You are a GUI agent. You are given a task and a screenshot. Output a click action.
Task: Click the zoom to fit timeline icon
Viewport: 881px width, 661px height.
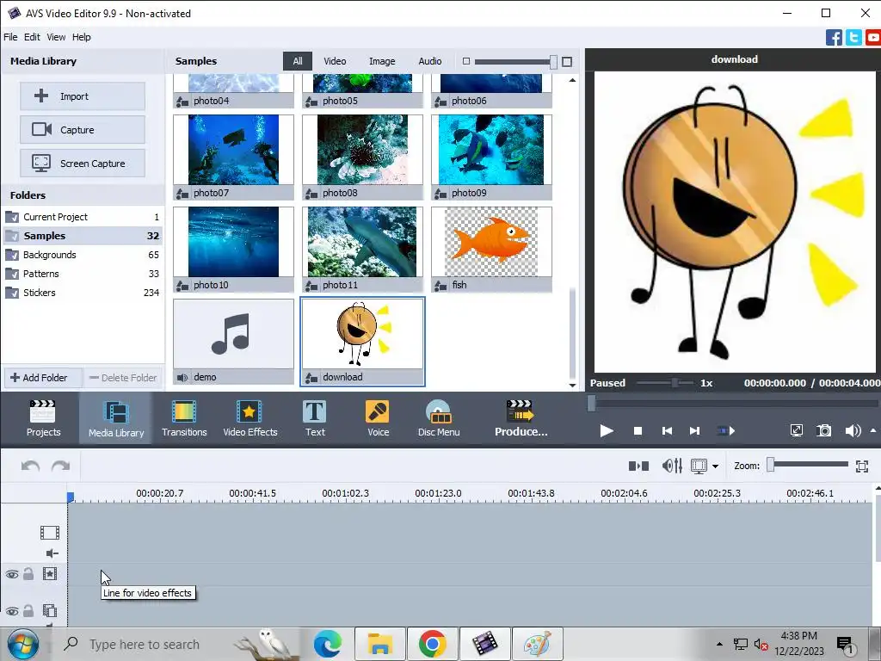pyautogui.click(x=862, y=466)
